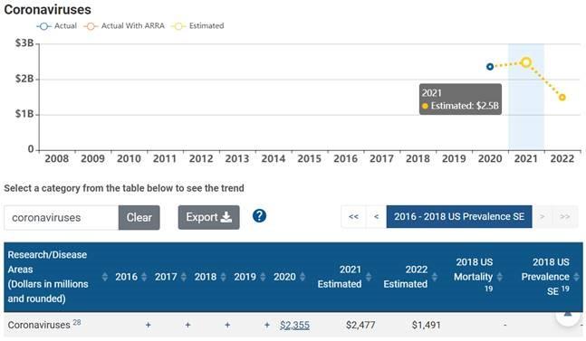Select the Coronaviruses table row label
586x341 pixels.
[39, 326]
